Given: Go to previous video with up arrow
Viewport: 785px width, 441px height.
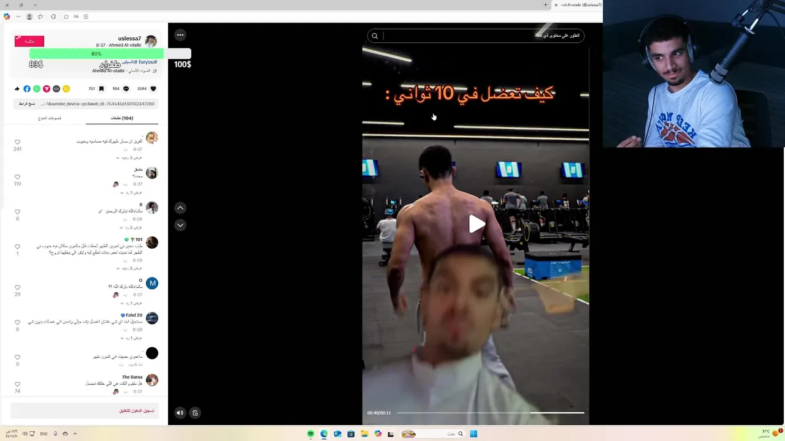Looking at the screenshot, I should 180,208.
